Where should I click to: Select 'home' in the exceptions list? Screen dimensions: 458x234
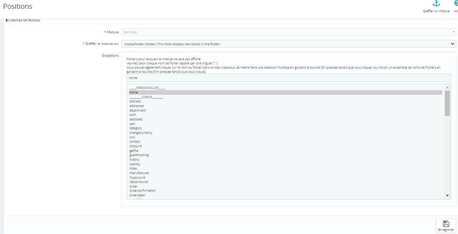(285, 92)
